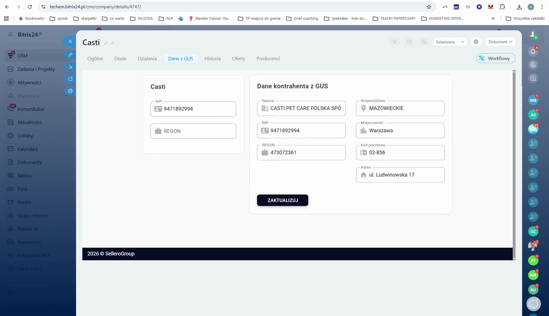Screen dimensions: 549x316
Task: Switch to the Oferty tab
Action: [238, 59]
